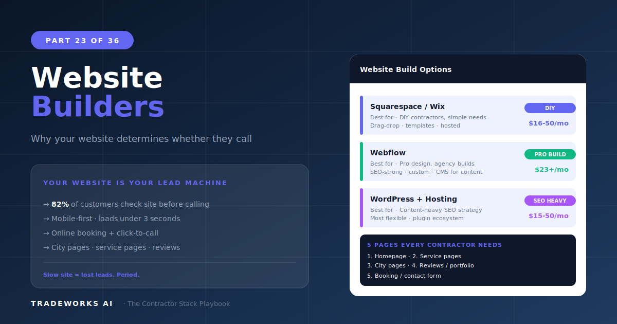The height and width of the screenshot is (324, 617).
Task: Click the 82% of customers line
Action: tap(126, 204)
